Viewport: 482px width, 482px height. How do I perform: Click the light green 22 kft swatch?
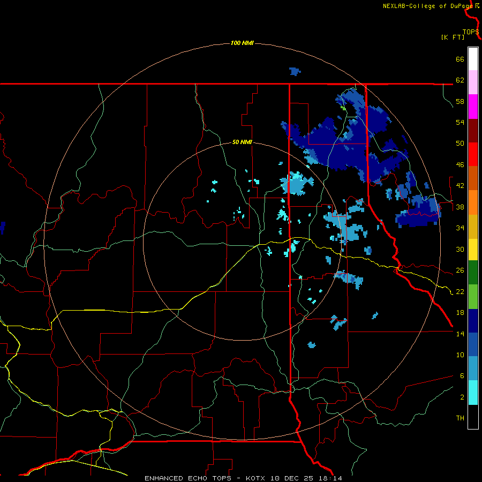pyautogui.click(x=473, y=297)
